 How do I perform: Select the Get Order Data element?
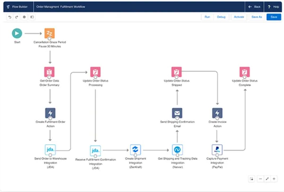click(49, 72)
